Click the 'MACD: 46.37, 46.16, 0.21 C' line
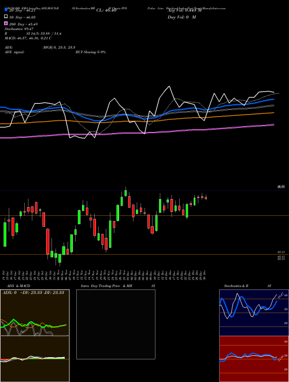This screenshot has height=382, width=289. pyautogui.click(x=28, y=38)
